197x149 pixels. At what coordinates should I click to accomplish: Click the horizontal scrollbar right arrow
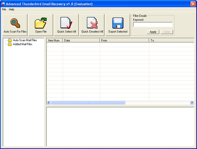[192, 102]
